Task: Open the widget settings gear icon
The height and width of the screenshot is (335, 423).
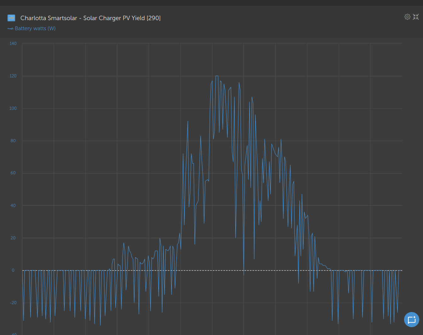Action: click(407, 17)
